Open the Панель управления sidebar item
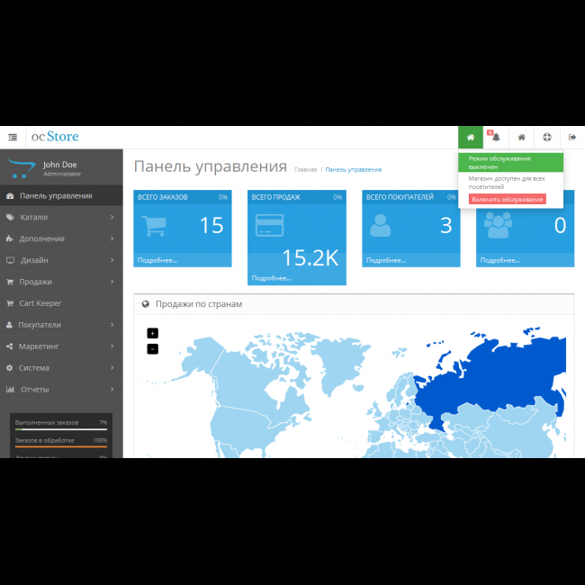Viewport: 585px width, 585px height. point(60,195)
